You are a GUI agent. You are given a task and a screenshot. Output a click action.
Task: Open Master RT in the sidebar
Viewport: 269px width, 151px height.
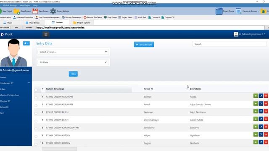pos(5,101)
